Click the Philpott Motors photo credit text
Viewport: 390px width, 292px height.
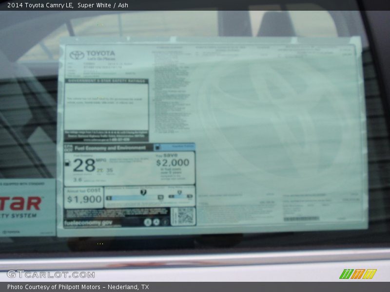(78, 287)
